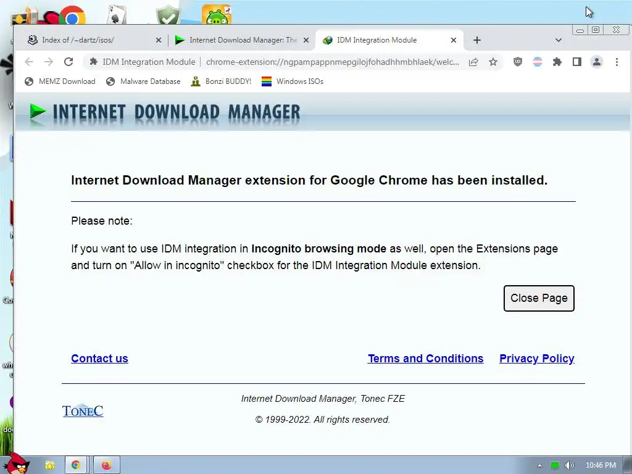The image size is (632, 474).
Task: Open the Malware Database bookmark
Action: [x=143, y=81]
